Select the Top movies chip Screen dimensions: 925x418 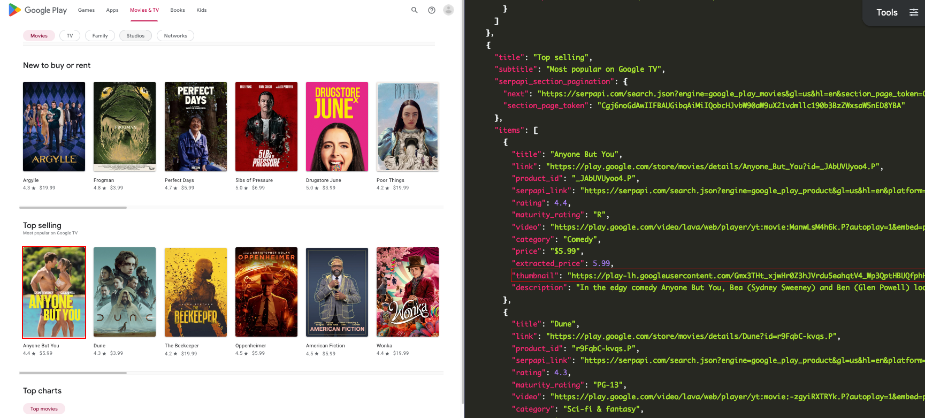[44, 409]
